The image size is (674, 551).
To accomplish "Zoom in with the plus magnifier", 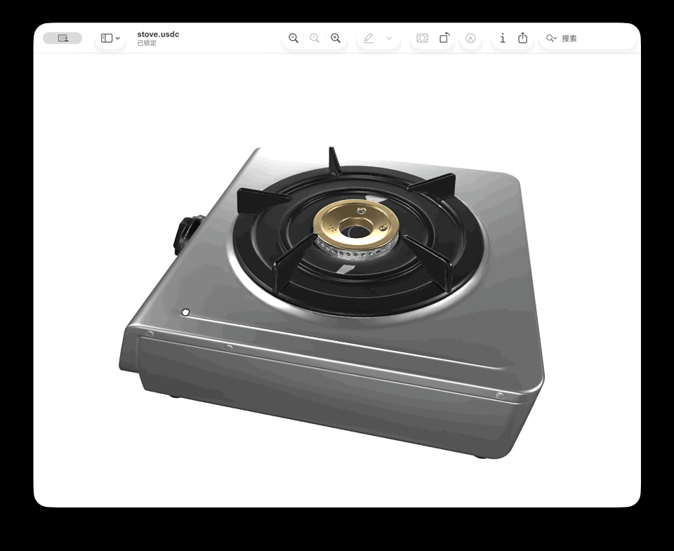I will [x=336, y=38].
